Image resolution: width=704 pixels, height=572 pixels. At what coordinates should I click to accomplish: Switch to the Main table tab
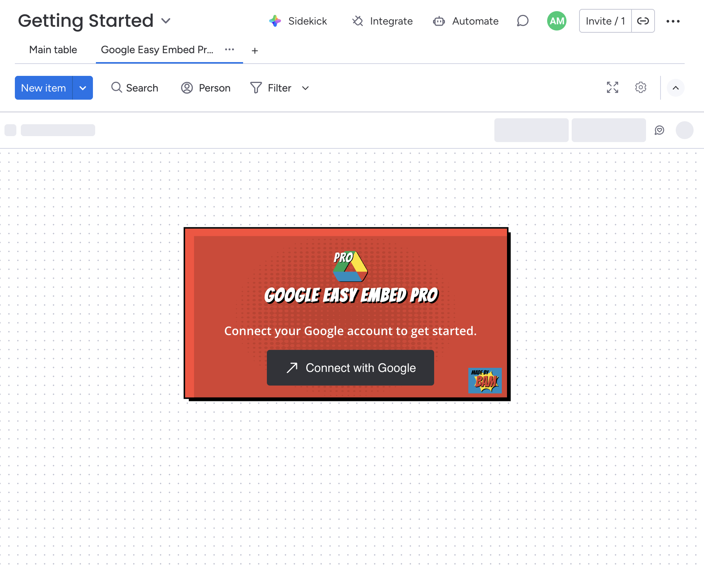click(53, 49)
